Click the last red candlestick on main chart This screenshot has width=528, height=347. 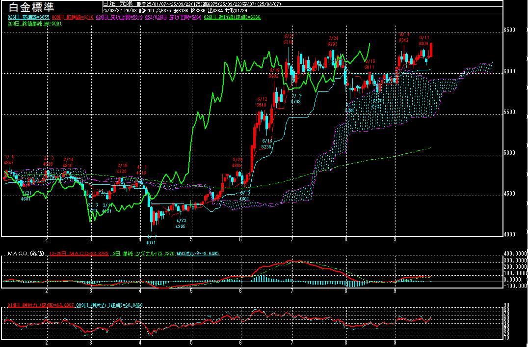click(x=431, y=50)
